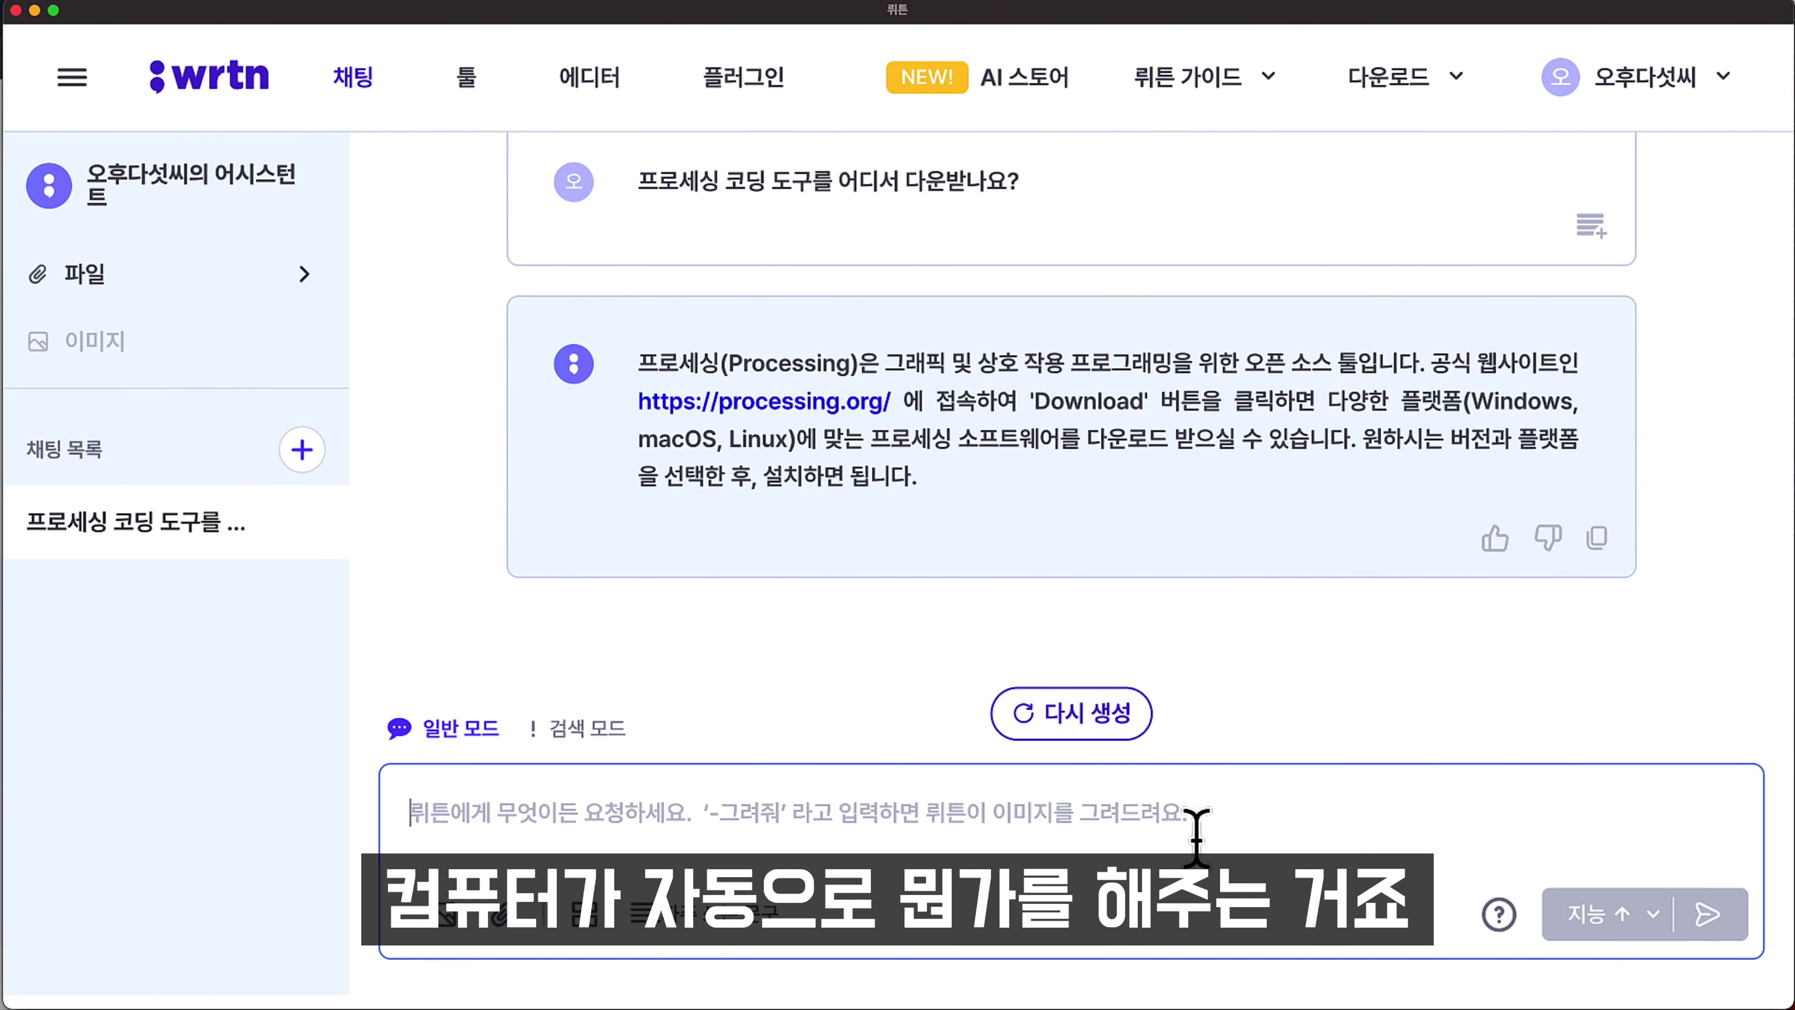Viewport: 1795px width, 1010px height.
Task: Click 오후다섯씨의 어시스턴트 title
Action: coord(191,185)
